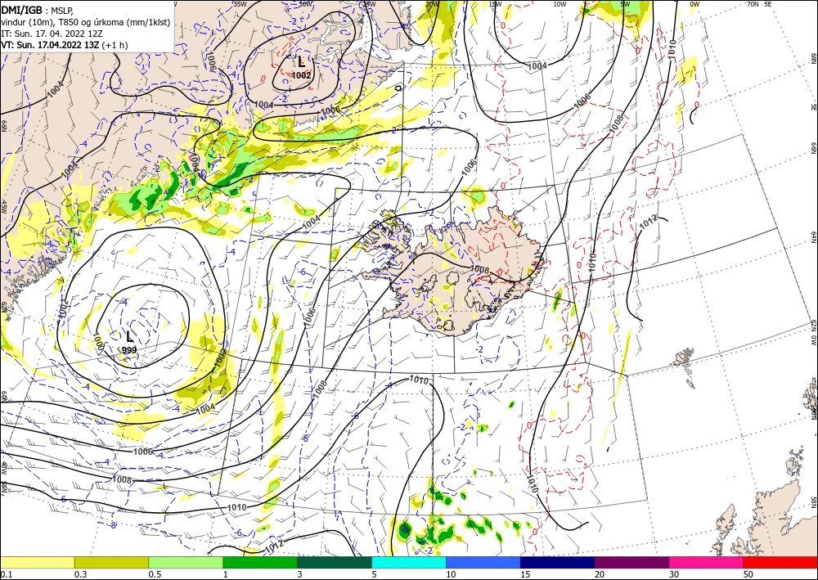
Task: Click the '1000' isobar label
Action: click(99, 342)
